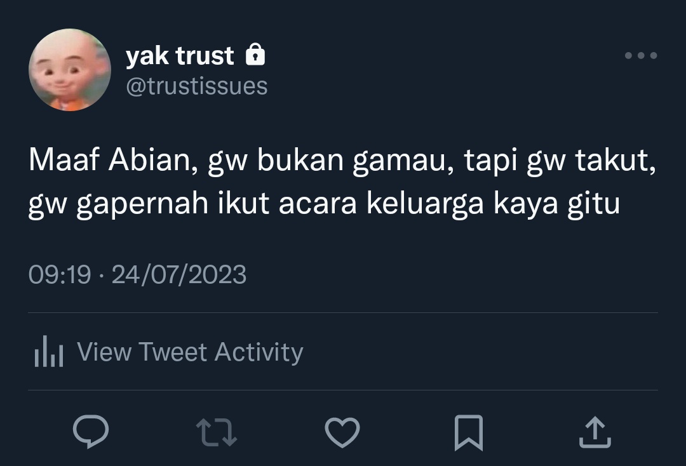The height and width of the screenshot is (466, 686).
Task: Reply to the tweet via speech bubble icon
Action: click(91, 432)
